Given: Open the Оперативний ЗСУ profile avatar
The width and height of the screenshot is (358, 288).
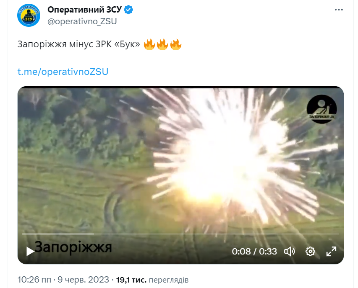Looking at the screenshot, I should pyautogui.click(x=29, y=15).
